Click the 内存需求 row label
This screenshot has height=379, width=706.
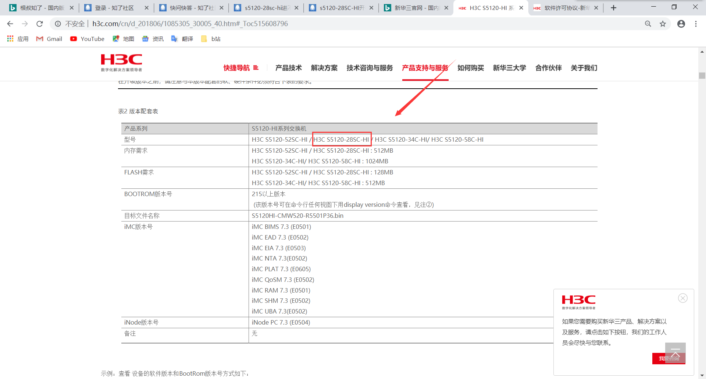[x=136, y=150]
